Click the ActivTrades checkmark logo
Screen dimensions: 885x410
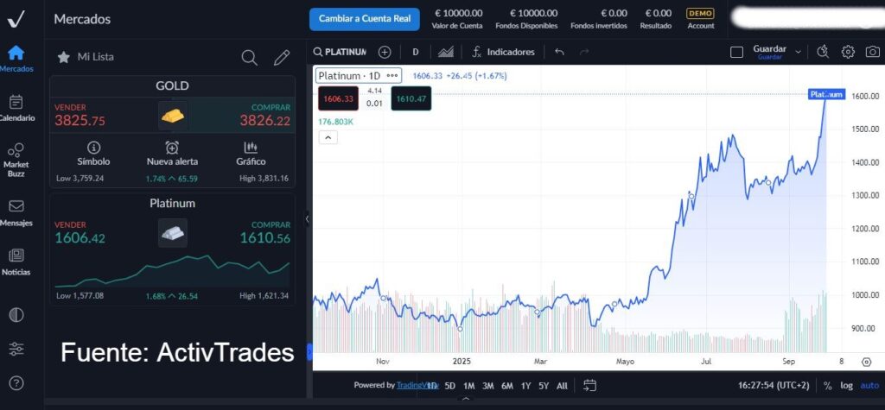(16, 19)
